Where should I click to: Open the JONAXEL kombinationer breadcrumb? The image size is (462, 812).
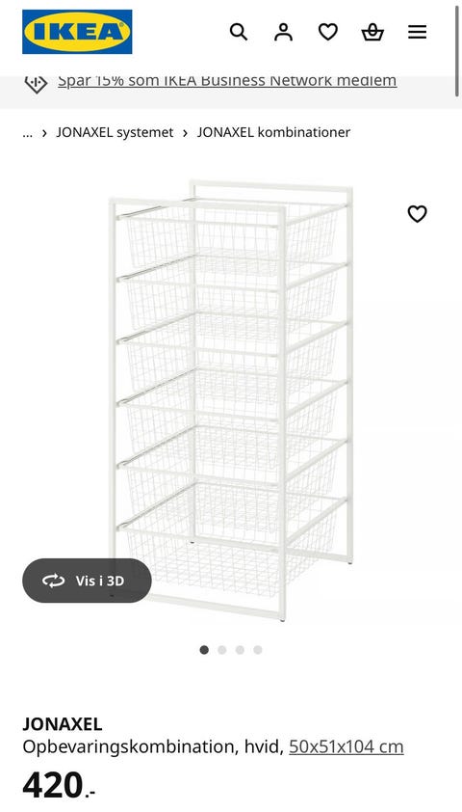273,132
